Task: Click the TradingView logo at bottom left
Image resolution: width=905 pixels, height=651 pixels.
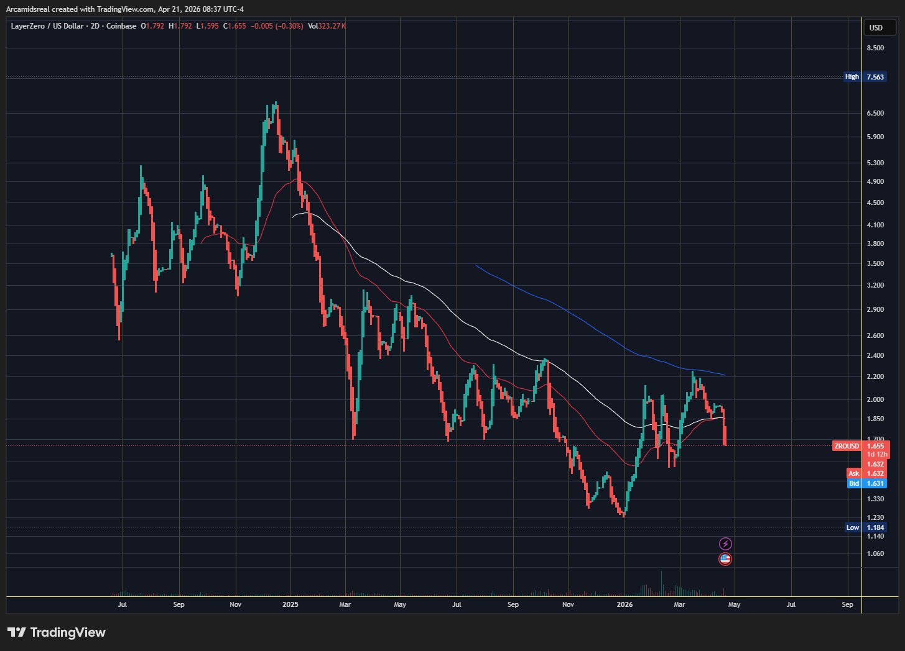Action: (57, 632)
